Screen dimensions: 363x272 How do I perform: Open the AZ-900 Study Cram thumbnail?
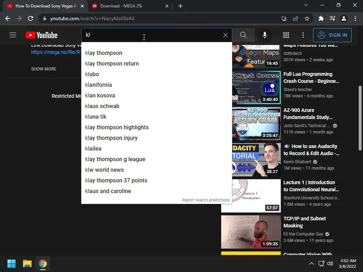point(256,124)
